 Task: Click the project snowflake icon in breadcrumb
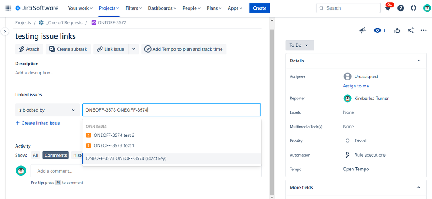tap(42, 22)
